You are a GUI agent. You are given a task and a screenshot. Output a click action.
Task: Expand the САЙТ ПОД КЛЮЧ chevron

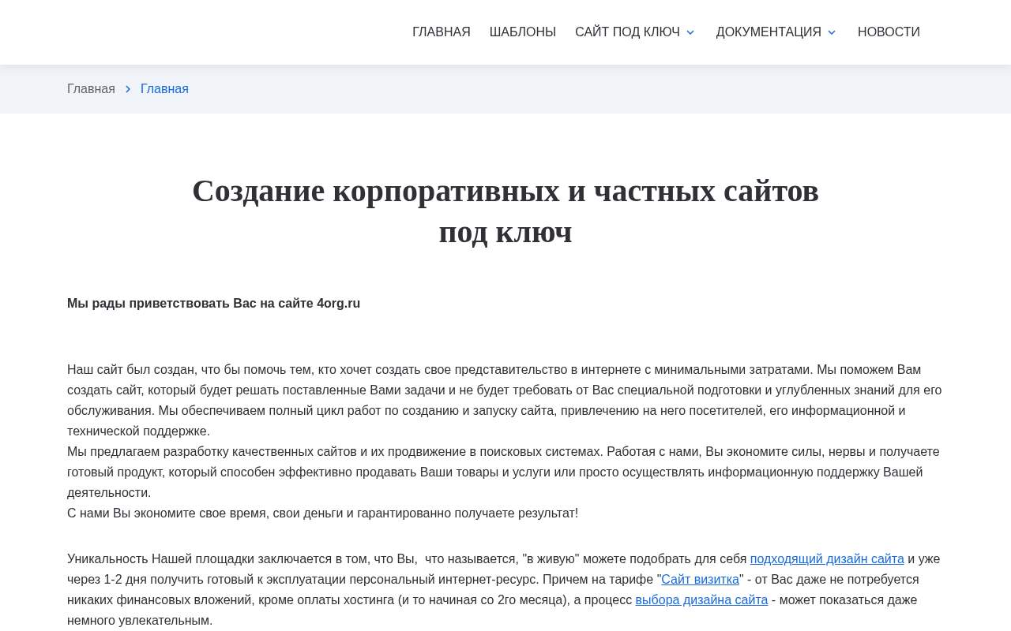(690, 32)
